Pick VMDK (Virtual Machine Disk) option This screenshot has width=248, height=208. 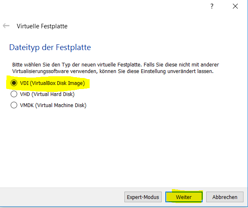click(x=48, y=105)
